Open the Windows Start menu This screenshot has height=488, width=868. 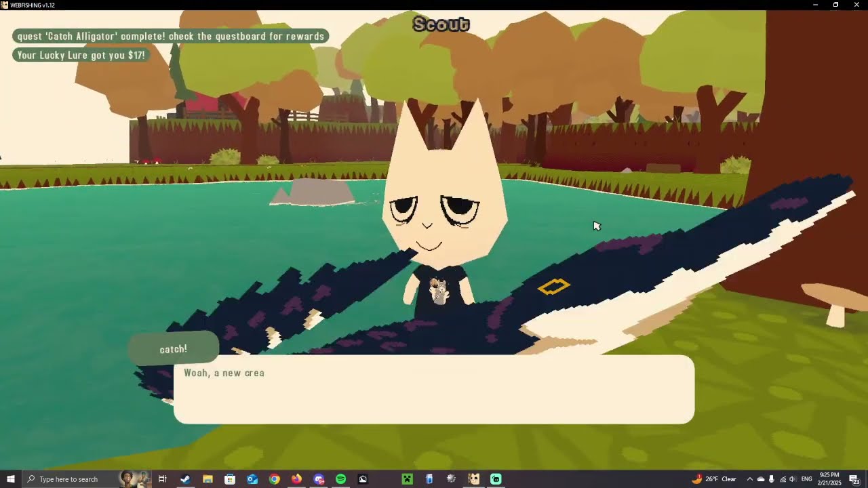point(11,479)
